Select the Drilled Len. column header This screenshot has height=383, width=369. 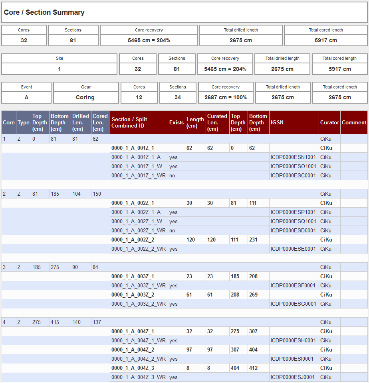click(81, 122)
